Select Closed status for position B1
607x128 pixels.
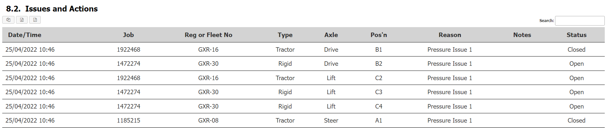[577, 49]
